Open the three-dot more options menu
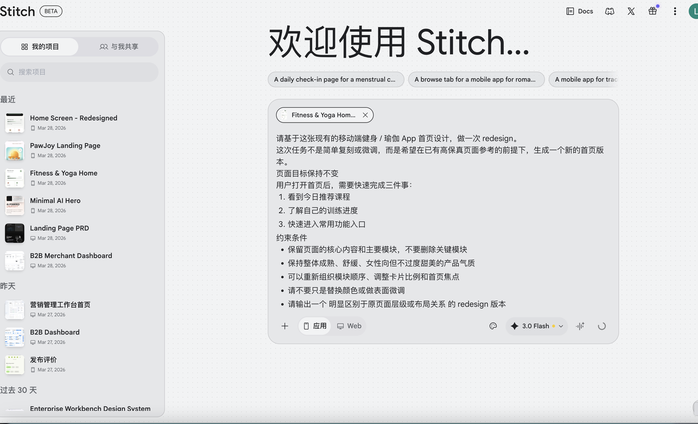The image size is (698, 424). point(675,11)
